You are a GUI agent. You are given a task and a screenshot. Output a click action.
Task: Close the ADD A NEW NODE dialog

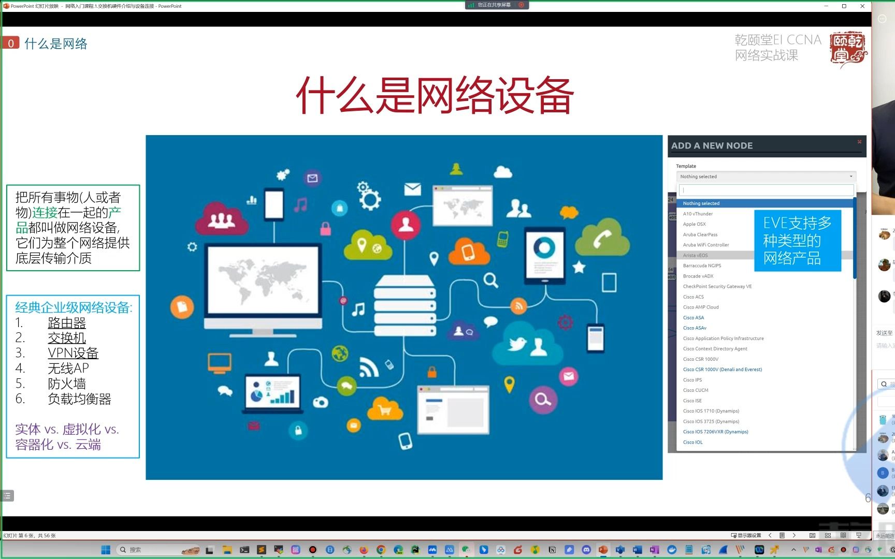click(x=859, y=142)
